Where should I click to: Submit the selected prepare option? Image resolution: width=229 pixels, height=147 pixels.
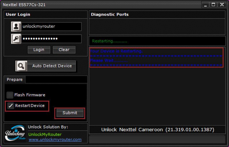coord(70,113)
